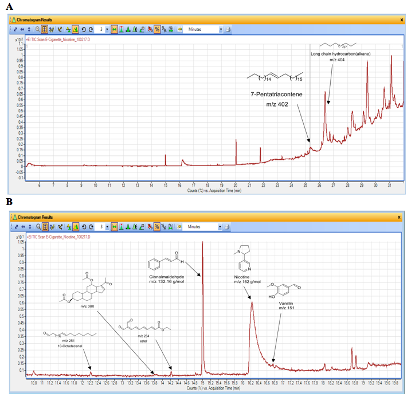Click the print icon in panel A toolbar
Screen dimensions: 411x397
(228, 30)
